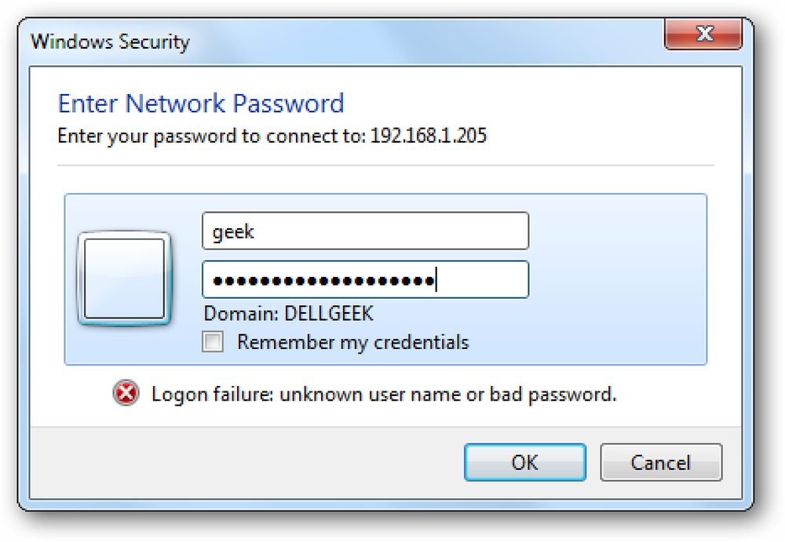Click the separator line under the connect message
785x542 pixels.
tap(385, 166)
